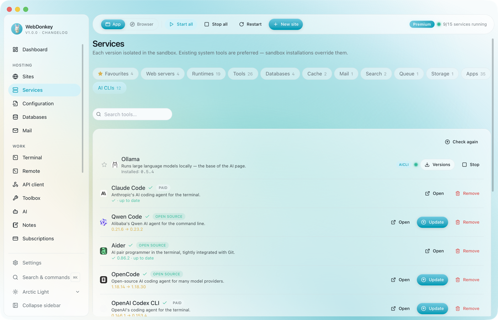Viewport: 498px width, 320px height.
Task: Stop all services
Action: click(216, 24)
